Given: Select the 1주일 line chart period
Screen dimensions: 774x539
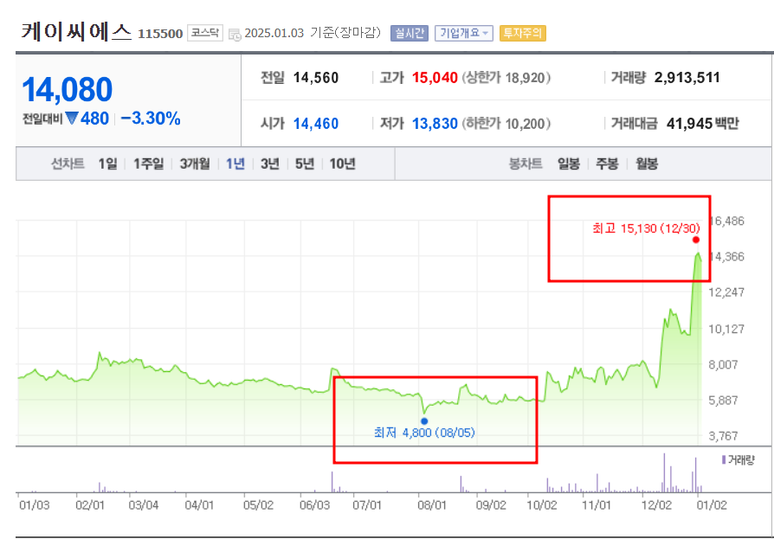Looking at the screenshot, I should coord(148,164).
